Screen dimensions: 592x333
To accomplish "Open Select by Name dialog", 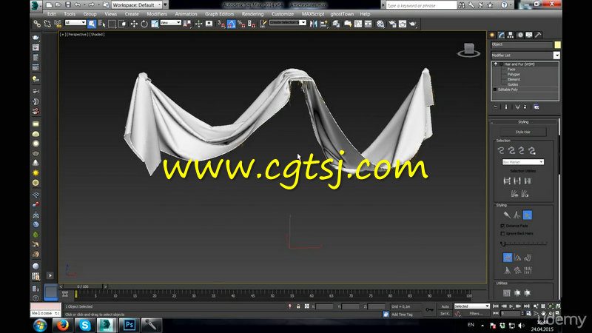I will (102, 24).
